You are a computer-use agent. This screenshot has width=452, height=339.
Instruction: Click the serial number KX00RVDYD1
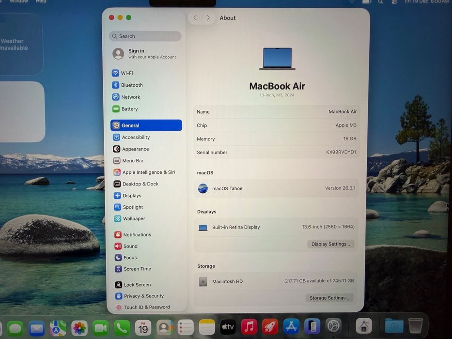coord(341,152)
